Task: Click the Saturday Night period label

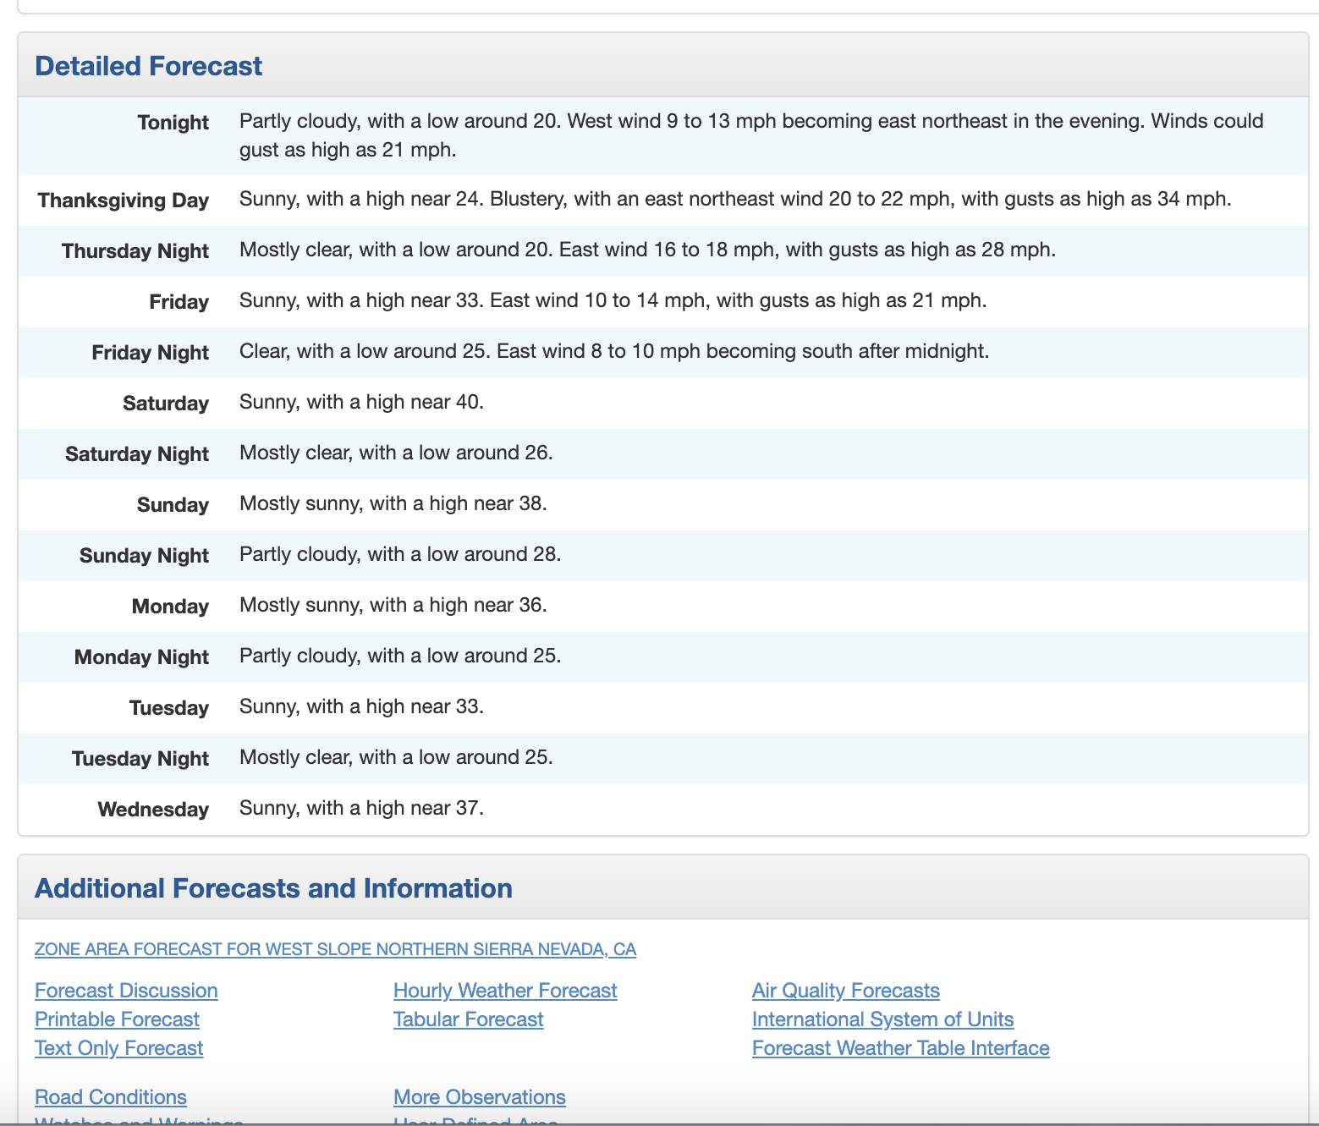Action: pyautogui.click(x=136, y=454)
